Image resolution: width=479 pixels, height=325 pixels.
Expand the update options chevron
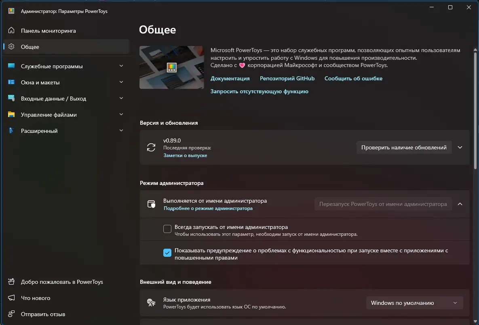(x=460, y=147)
